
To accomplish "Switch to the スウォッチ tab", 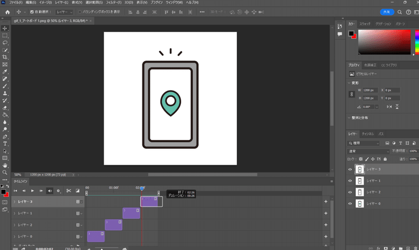I will 365,24.
